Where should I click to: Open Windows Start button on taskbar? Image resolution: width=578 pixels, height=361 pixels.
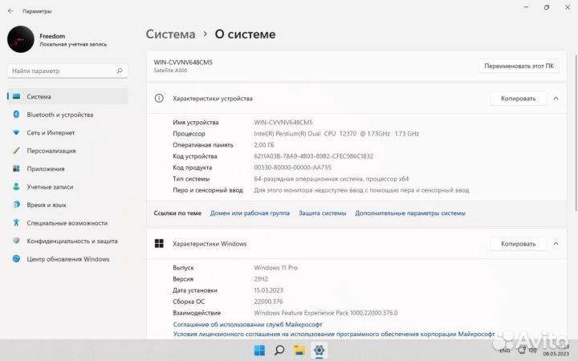(x=259, y=351)
